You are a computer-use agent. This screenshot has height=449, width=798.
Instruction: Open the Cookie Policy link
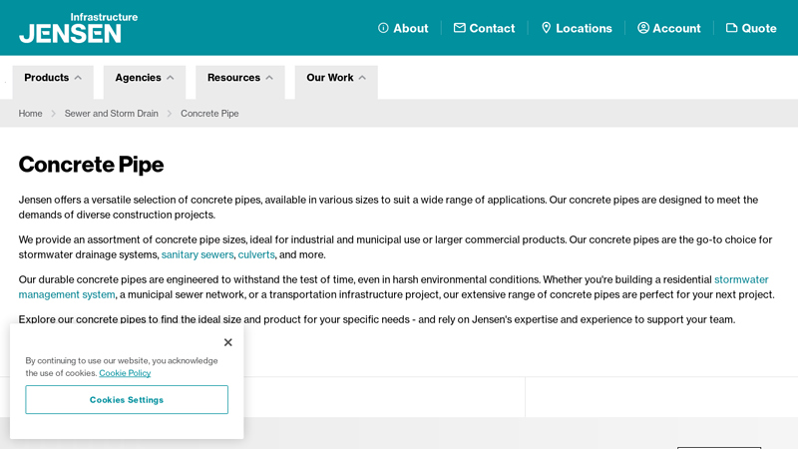point(125,373)
